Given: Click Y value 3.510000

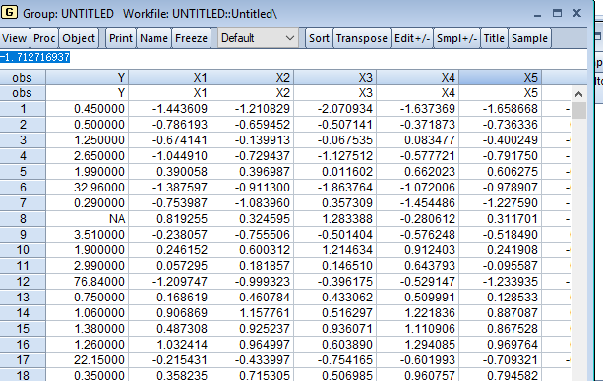Looking at the screenshot, I should coord(87,235).
